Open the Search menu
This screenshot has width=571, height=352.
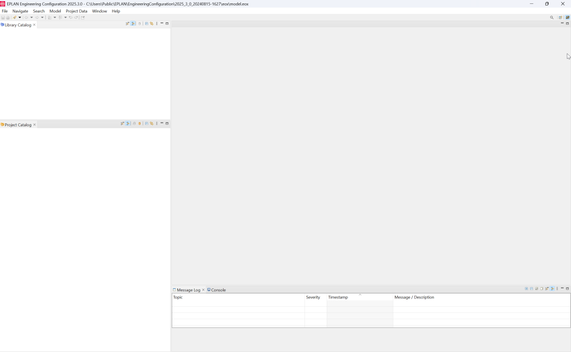pos(38,11)
